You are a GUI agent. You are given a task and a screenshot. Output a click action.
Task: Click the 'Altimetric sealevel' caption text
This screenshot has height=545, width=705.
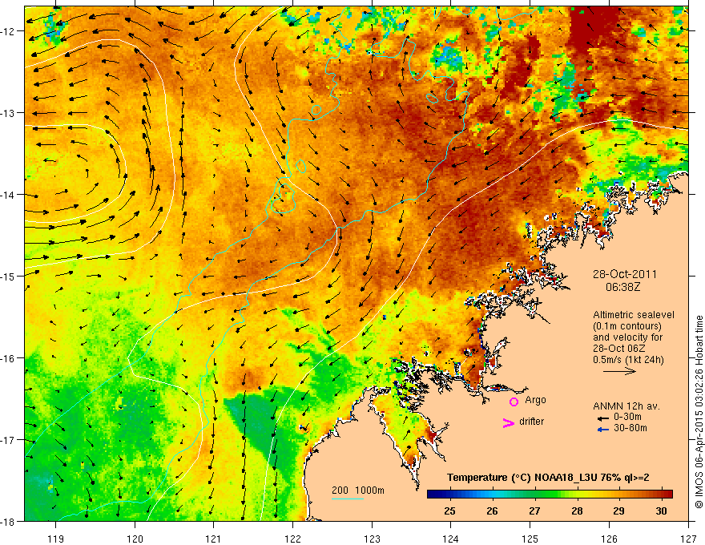(x=634, y=315)
